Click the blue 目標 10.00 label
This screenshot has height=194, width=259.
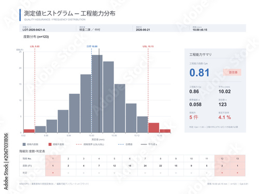point(92,47)
